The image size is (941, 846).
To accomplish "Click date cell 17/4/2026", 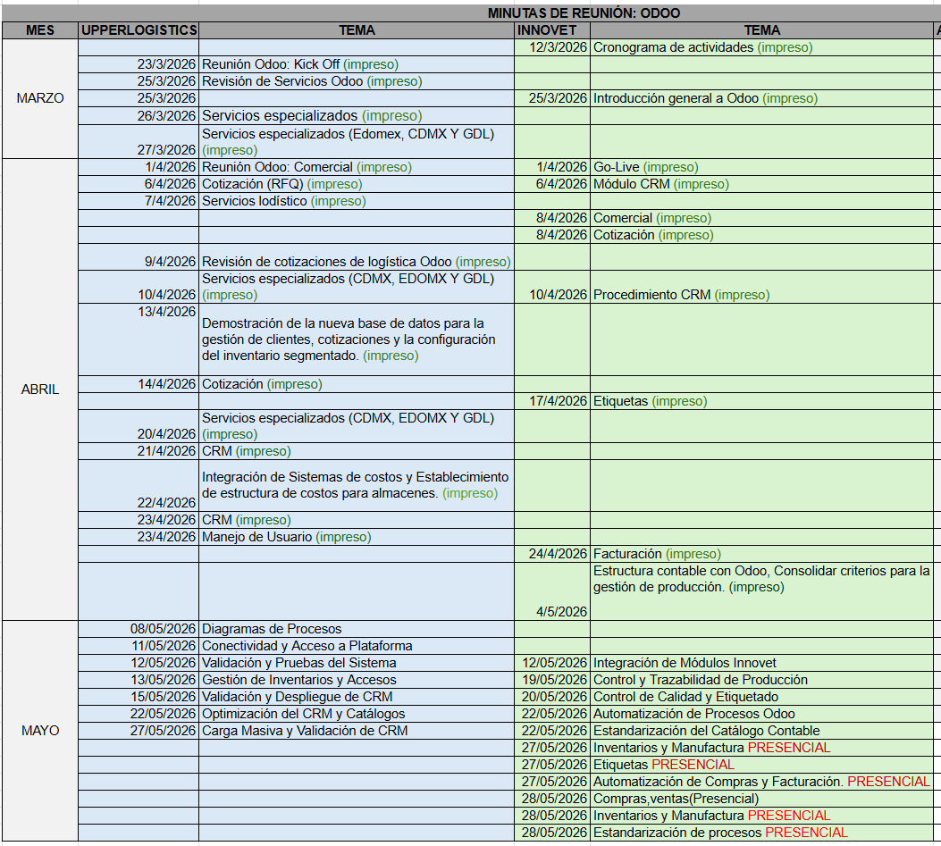I will (x=552, y=401).
